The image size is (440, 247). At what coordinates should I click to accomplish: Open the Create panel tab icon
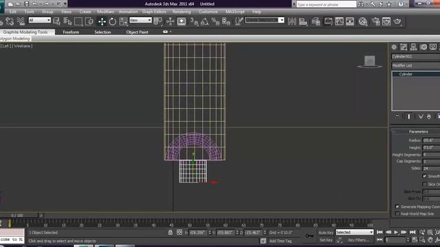(394, 47)
